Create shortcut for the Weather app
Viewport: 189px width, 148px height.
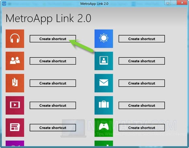coord(142,39)
